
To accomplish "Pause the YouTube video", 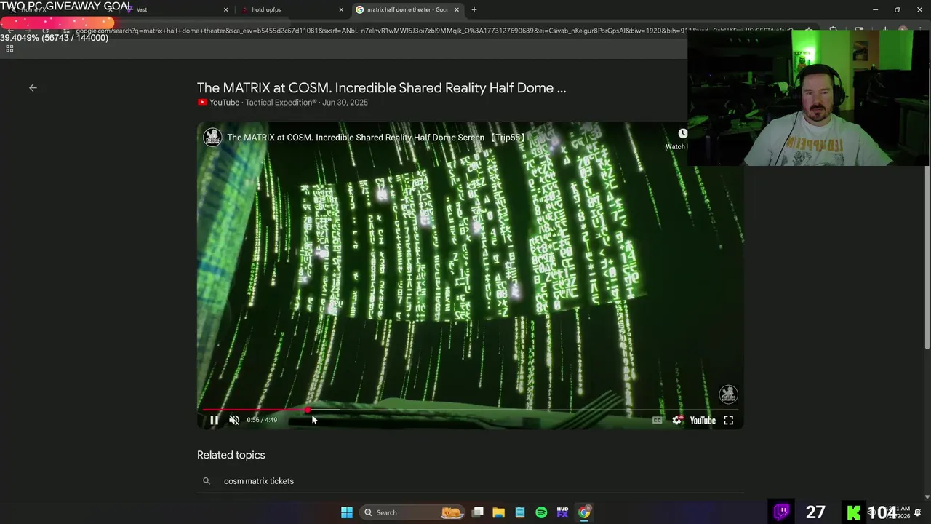I will [x=214, y=420].
